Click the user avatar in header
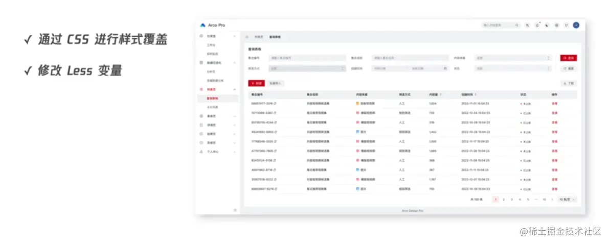 coord(576,25)
